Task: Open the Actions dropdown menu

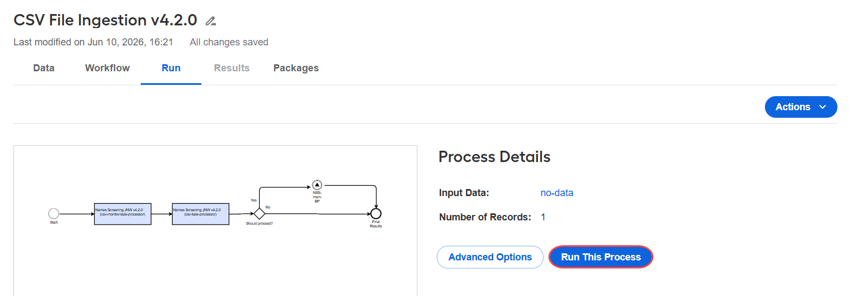Action: point(801,107)
